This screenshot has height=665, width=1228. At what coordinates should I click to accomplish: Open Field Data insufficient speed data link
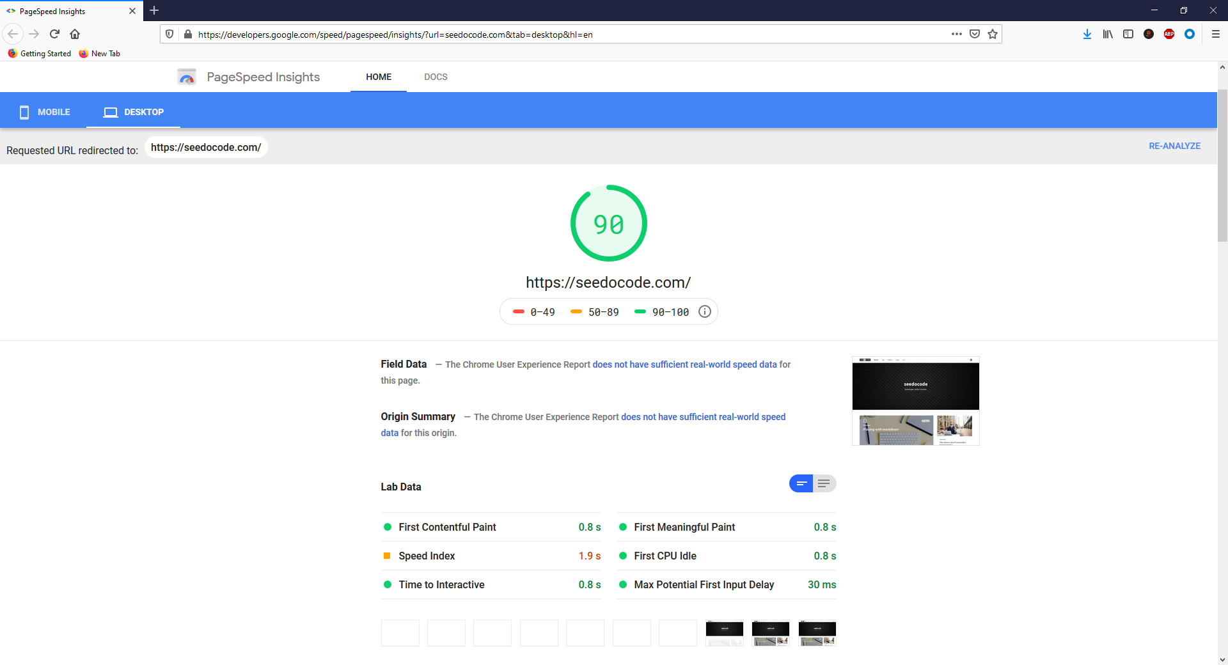(x=684, y=364)
